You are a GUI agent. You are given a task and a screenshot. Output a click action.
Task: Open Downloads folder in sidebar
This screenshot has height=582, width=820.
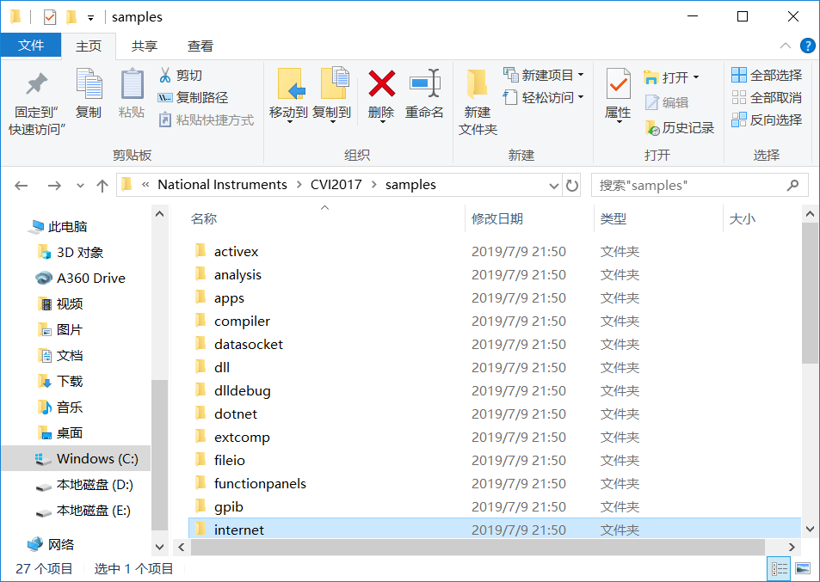(x=60, y=381)
